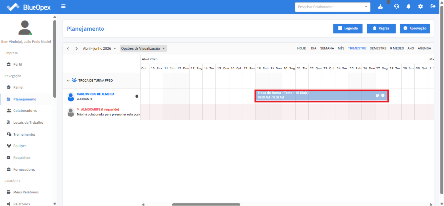
Task: Switch to AGENDA view
Action: [x=424, y=48]
